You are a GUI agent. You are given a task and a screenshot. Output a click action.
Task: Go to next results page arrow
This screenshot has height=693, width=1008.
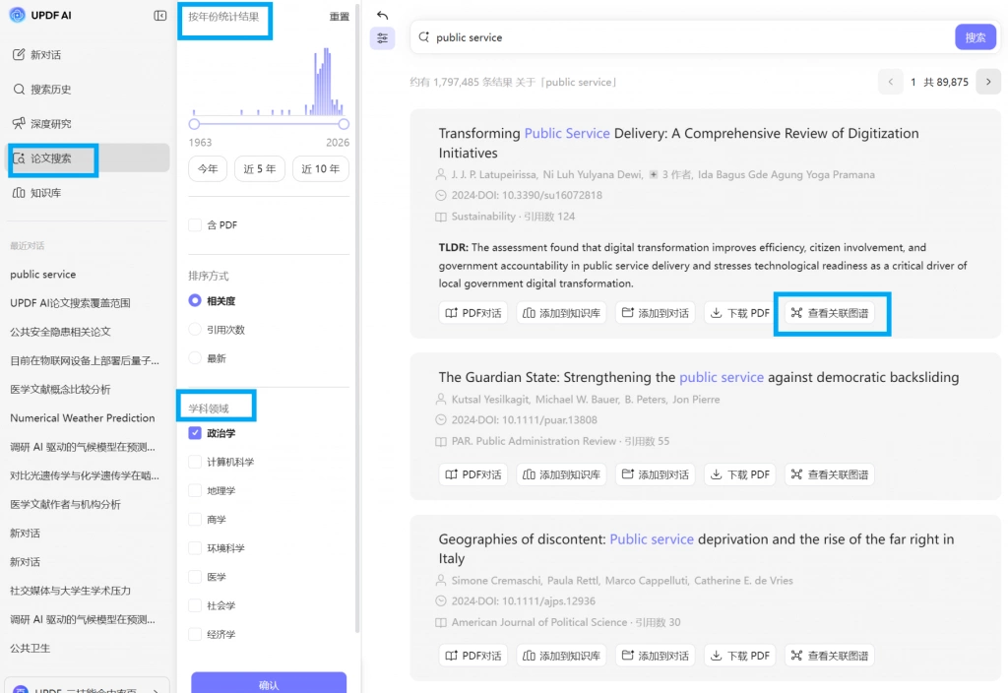click(x=988, y=82)
